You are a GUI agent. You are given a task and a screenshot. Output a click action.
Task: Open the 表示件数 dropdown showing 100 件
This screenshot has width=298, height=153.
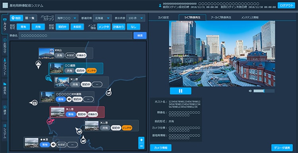(x=135, y=18)
